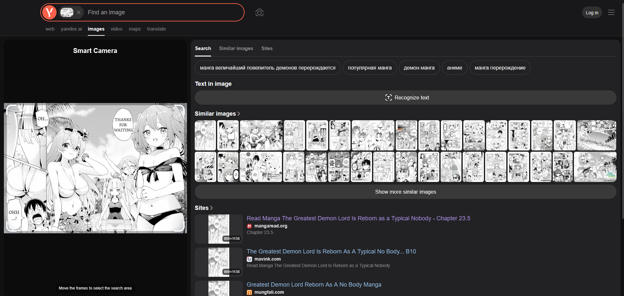The image size is (624, 296).
Task: Remove the uploaded image chip from search
Action: coord(79,12)
